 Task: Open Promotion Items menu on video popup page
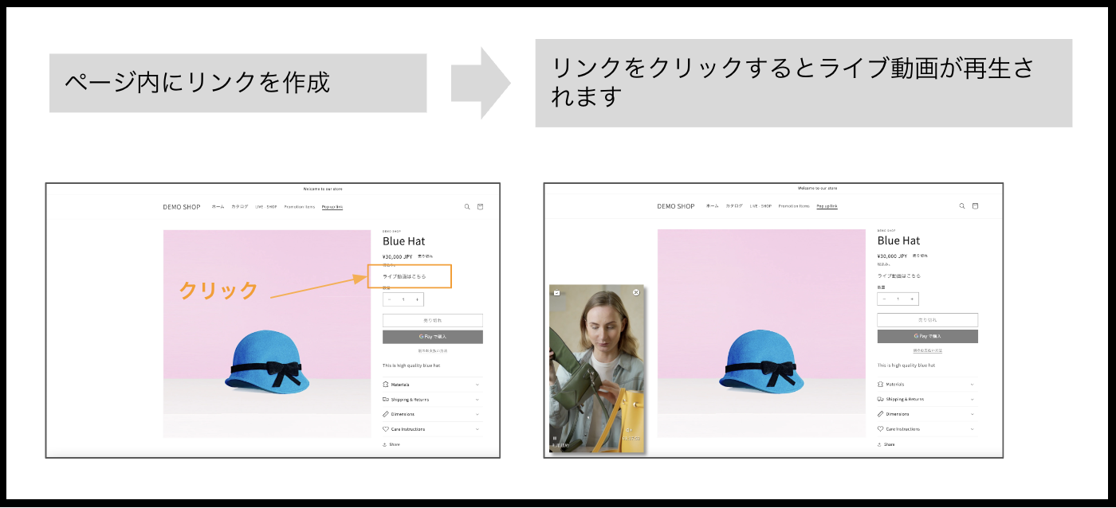pos(794,206)
